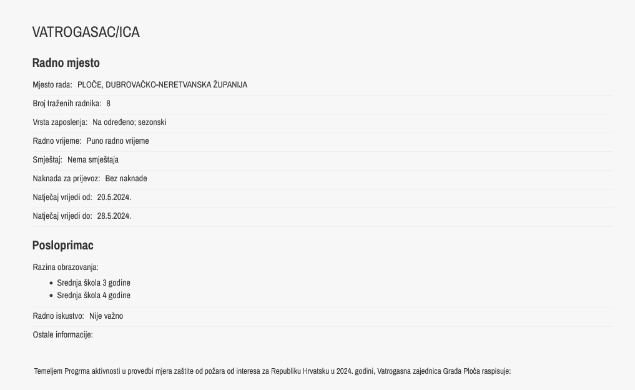Screen dimensions: 635x390
Task: Click the Naknada za prijevoz label
Action: 66,178
